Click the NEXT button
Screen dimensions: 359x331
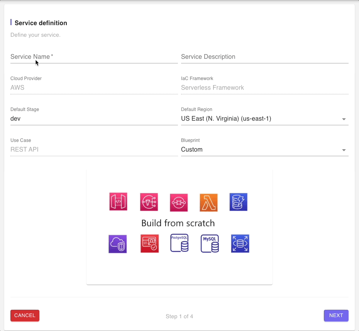point(336,316)
